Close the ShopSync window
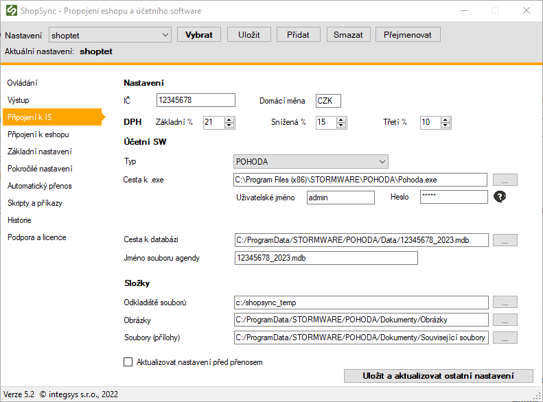Screen dimensions: 543x402 (527, 10)
